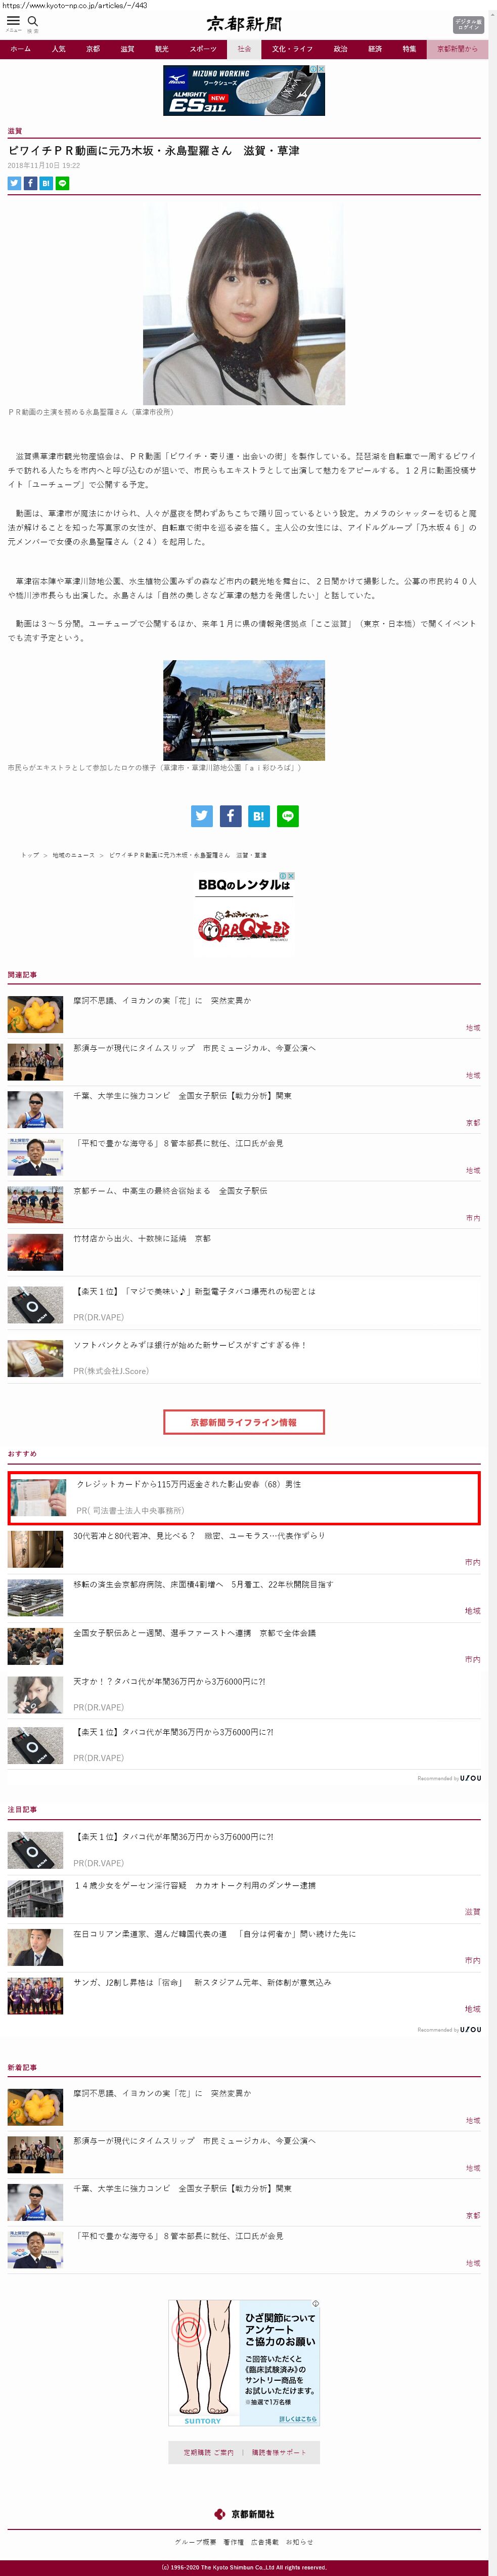497x2576 pixels.
Task: Click the search magnifier icon
Action: (x=33, y=20)
